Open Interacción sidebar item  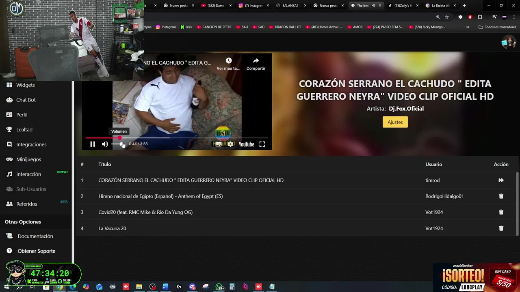(x=28, y=174)
